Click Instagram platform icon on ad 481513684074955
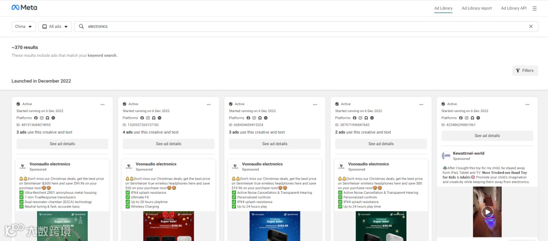This screenshot has height=241, width=548. tap(42, 118)
